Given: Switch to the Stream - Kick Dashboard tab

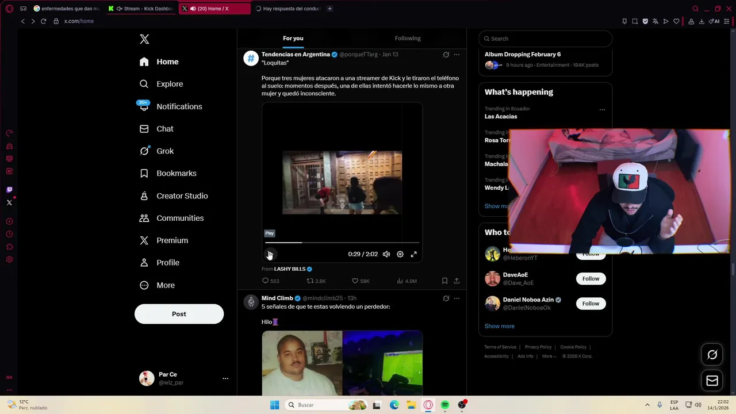Looking at the screenshot, I should pyautogui.click(x=140, y=9).
